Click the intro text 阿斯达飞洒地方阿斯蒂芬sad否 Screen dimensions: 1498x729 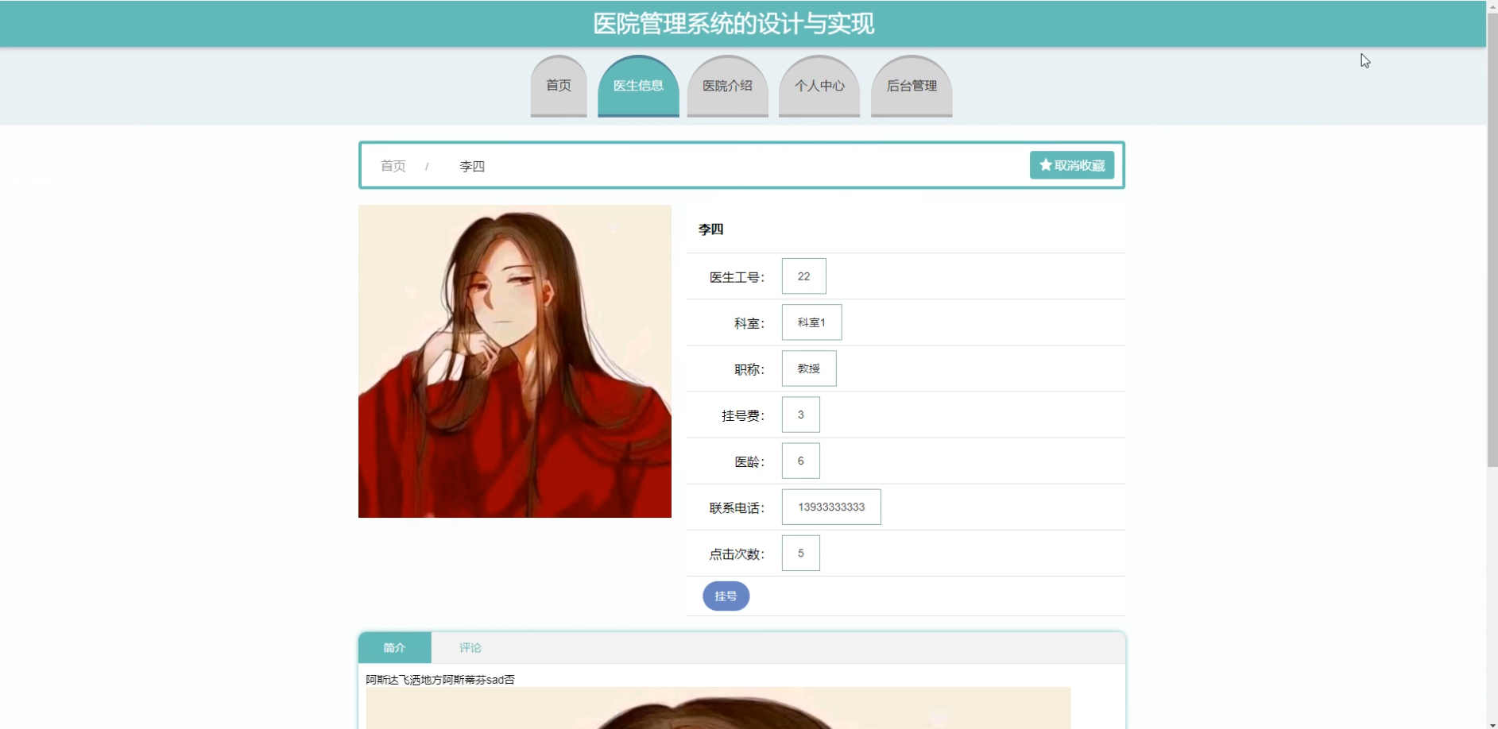point(440,680)
